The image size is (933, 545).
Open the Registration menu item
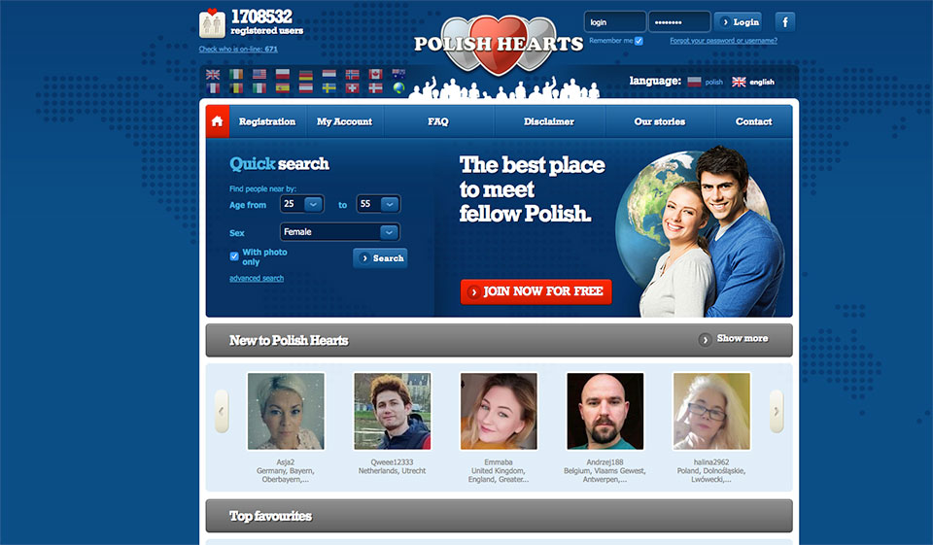point(267,121)
